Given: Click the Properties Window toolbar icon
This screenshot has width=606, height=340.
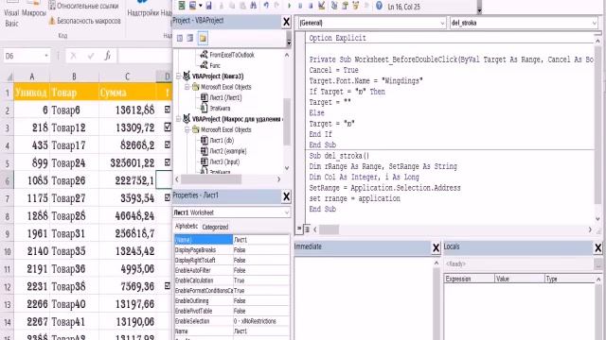Looking at the screenshot, I should 345,6.
